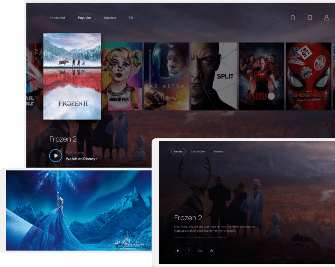335x267 pixels.
Task: Click the small play icon in details panel
Action: (178, 251)
